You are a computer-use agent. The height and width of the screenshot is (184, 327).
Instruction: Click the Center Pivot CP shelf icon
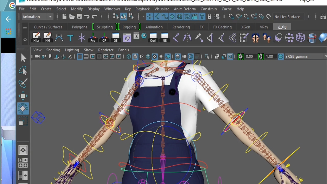coord(104,38)
